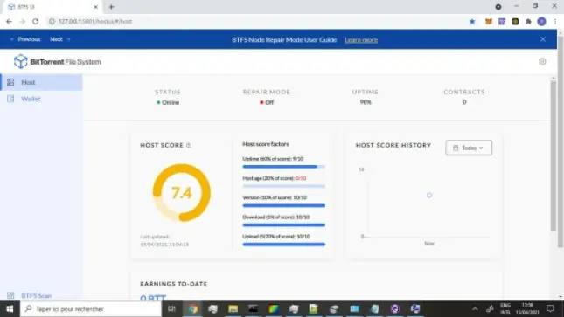Open Chrome's three-dot menu
Screen dimensions: 564x317
point(555,22)
